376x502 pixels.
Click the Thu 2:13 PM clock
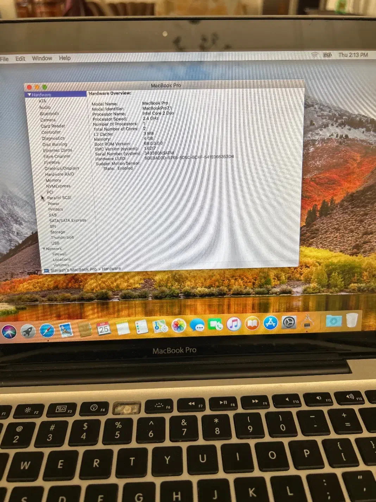tap(353, 55)
